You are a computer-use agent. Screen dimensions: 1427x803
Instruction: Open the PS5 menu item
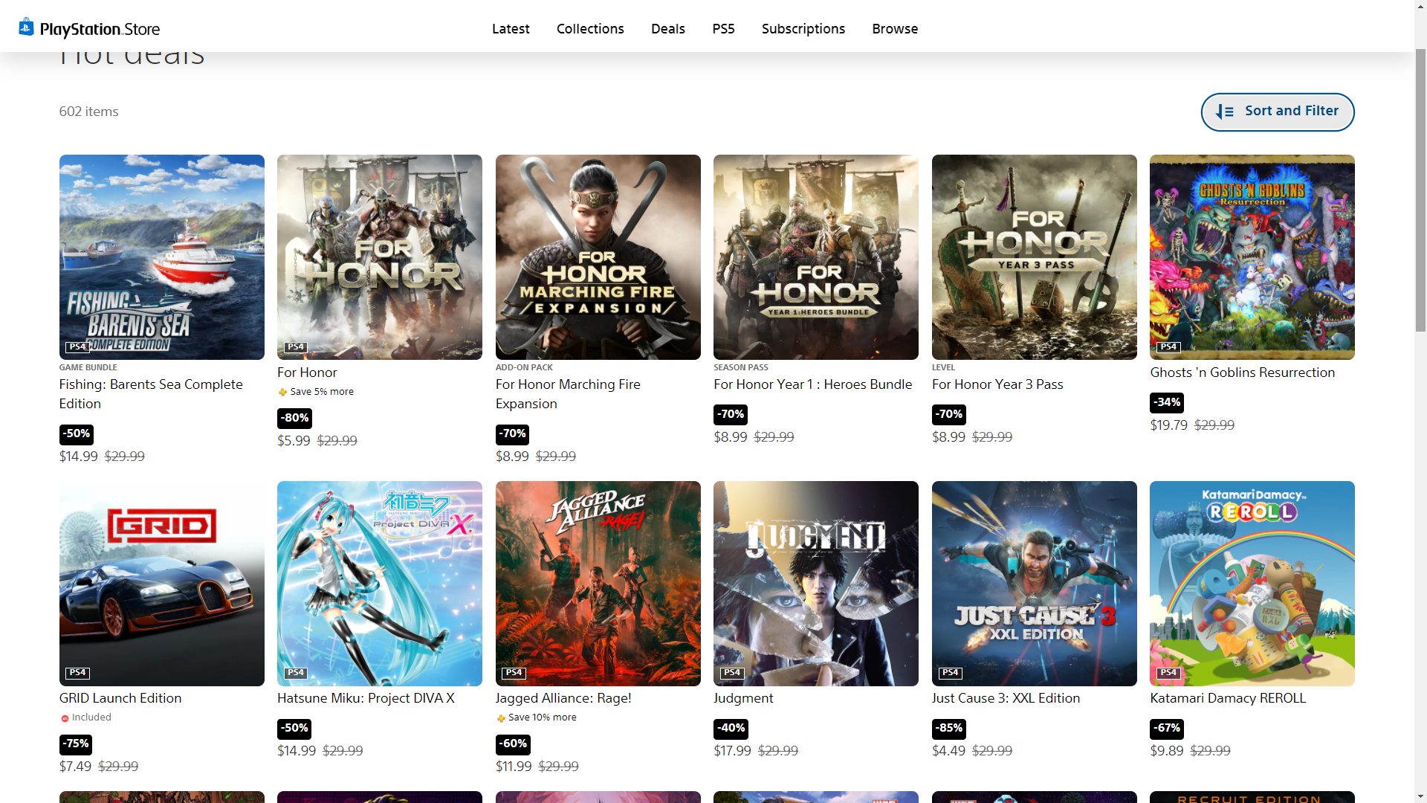[x=723, y=28]
